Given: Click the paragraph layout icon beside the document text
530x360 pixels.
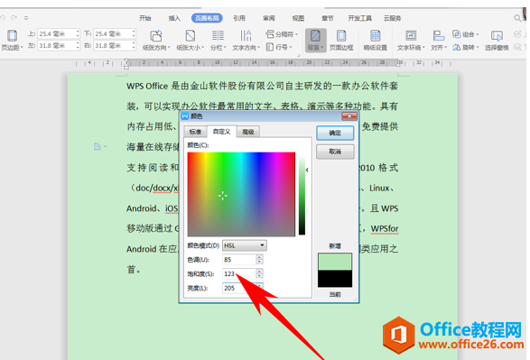Looking at the screenshot, I should click(x=98, y=146).
